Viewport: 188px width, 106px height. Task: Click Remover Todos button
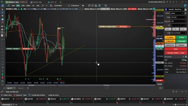pos(20,95)
